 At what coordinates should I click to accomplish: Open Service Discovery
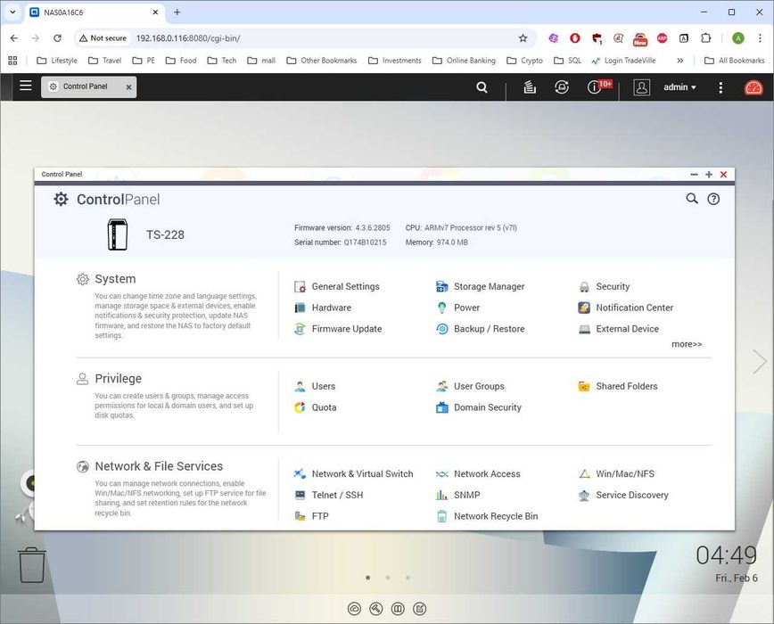pos(623,496)
